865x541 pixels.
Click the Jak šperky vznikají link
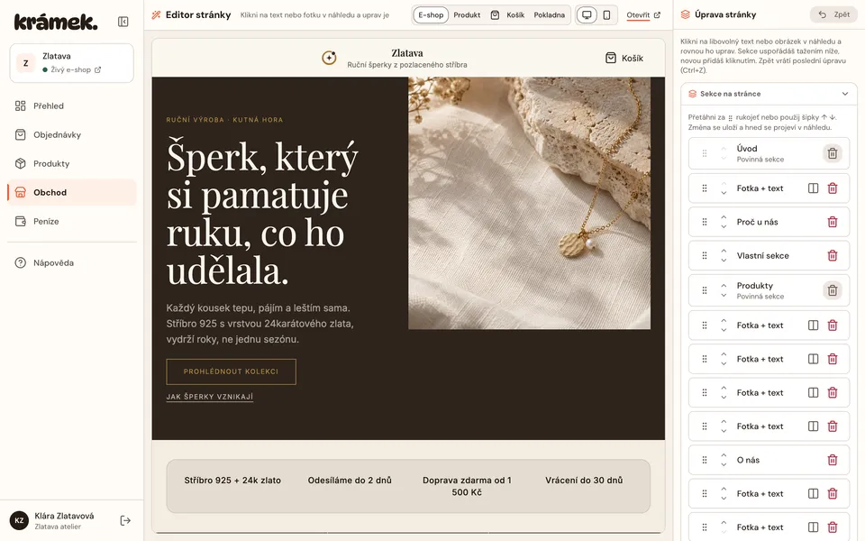tap(210, 397)
